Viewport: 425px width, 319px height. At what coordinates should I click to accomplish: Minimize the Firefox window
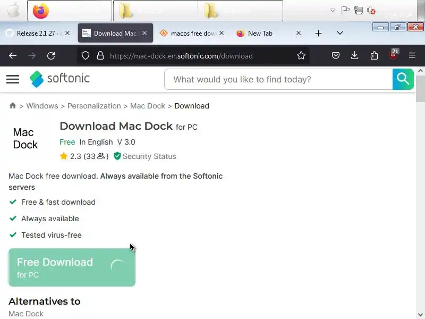[380, 27]
